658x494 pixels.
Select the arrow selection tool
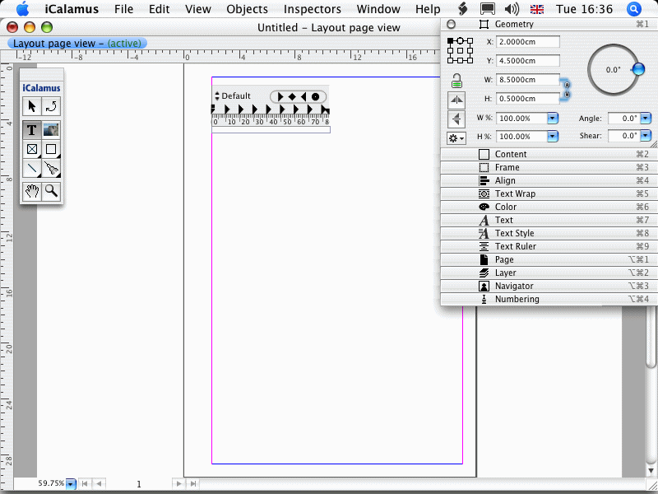pyautogui.click(x=31, y=106)
